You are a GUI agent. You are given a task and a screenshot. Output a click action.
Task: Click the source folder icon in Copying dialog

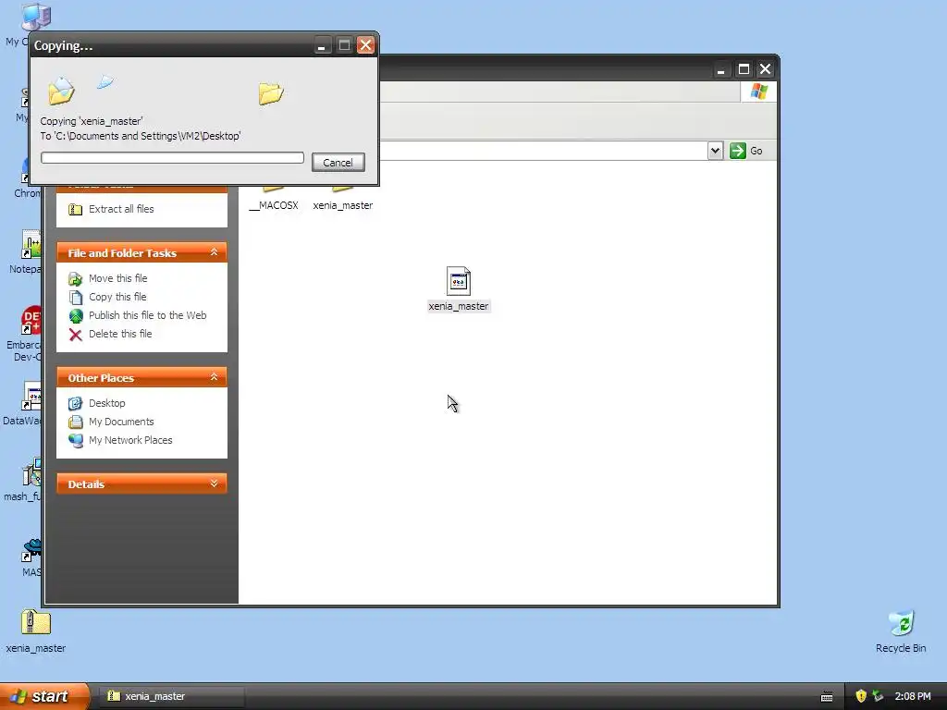coord(62,92)
